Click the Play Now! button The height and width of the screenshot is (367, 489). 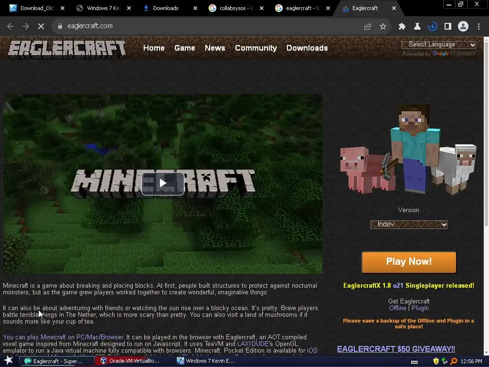[x=409, y=262]
